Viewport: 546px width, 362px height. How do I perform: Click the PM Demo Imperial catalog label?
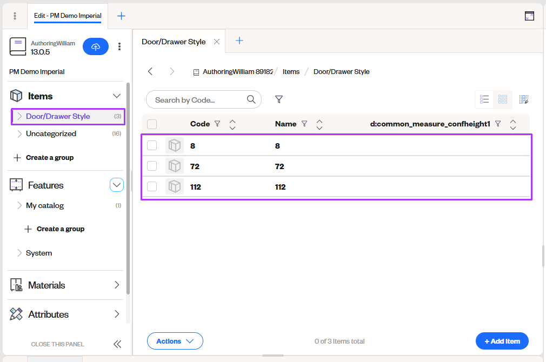(x=37, y=72)
